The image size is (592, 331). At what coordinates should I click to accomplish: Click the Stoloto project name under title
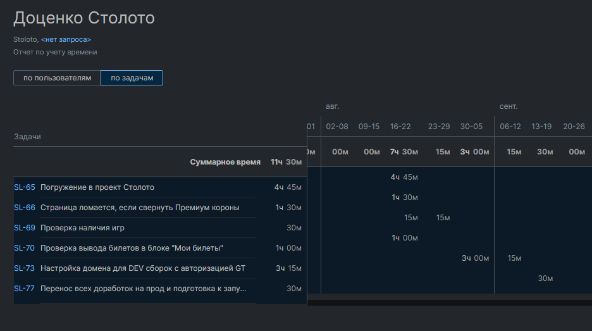(25, 40)
